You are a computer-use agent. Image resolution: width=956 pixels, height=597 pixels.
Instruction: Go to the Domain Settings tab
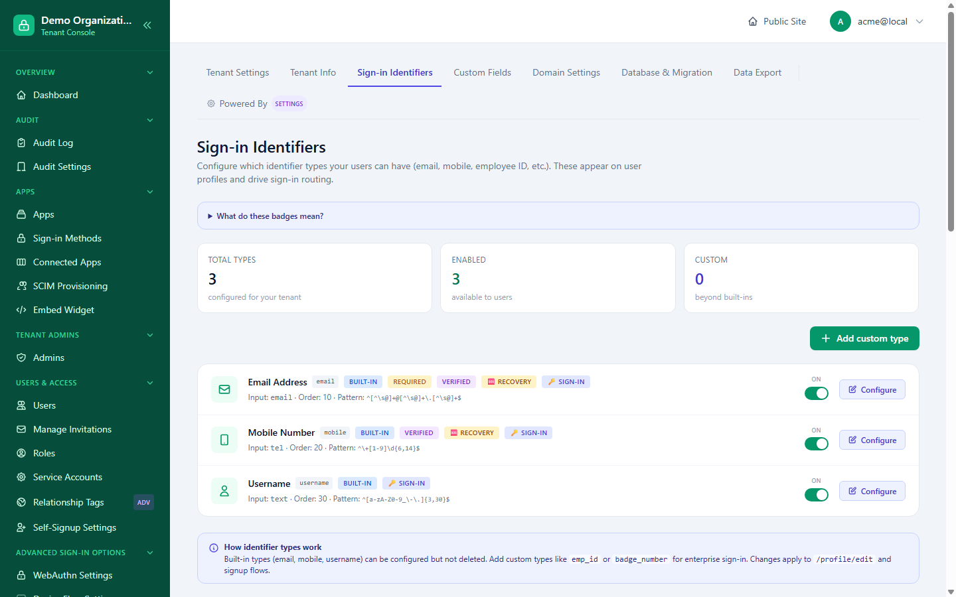[566, 72]
